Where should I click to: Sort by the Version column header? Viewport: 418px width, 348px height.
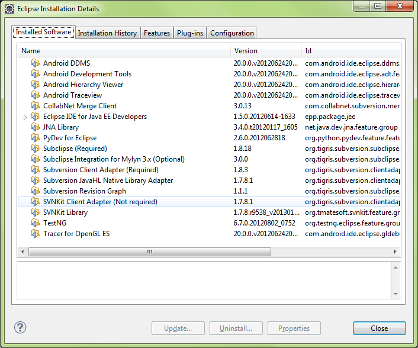pyautogui.click(x=266, y=51)
